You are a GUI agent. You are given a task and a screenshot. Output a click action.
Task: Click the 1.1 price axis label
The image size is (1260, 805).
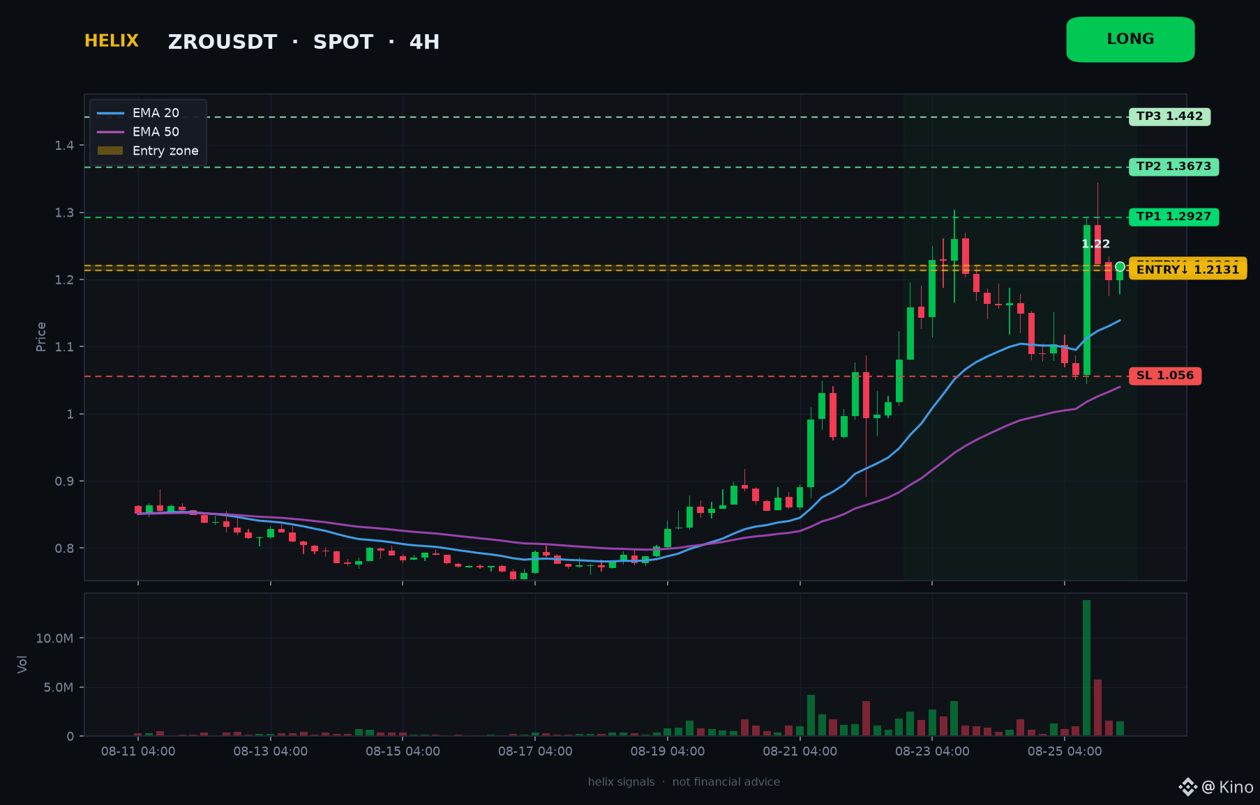(65, 347)
